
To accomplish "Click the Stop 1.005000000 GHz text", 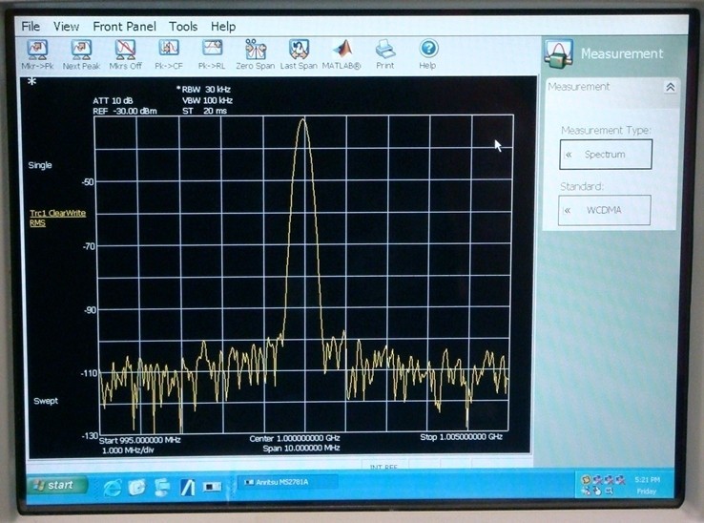I will click(x=461, y=437).
